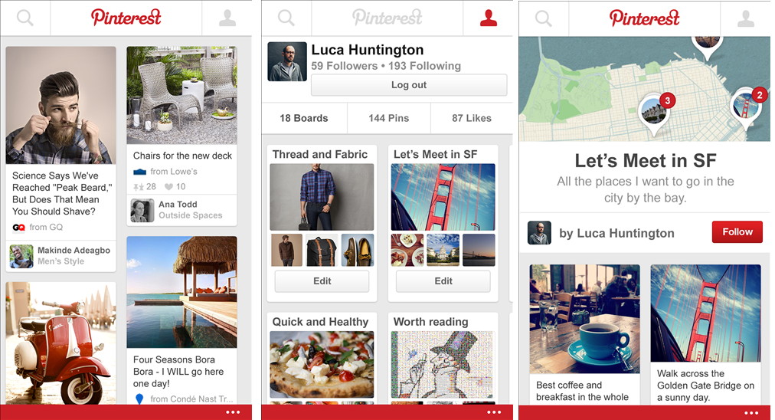Show the 87 Likes tab
Image resolution: width=775 pixels, height=420 pixels.
pyautogui.click(x=472, y=118)
